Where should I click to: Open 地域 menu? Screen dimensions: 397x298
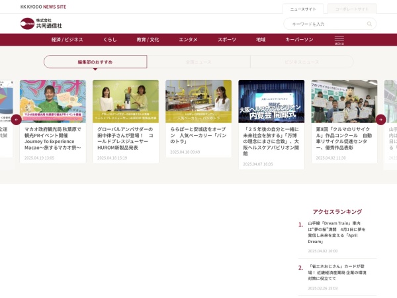click(x=261, y=40)
